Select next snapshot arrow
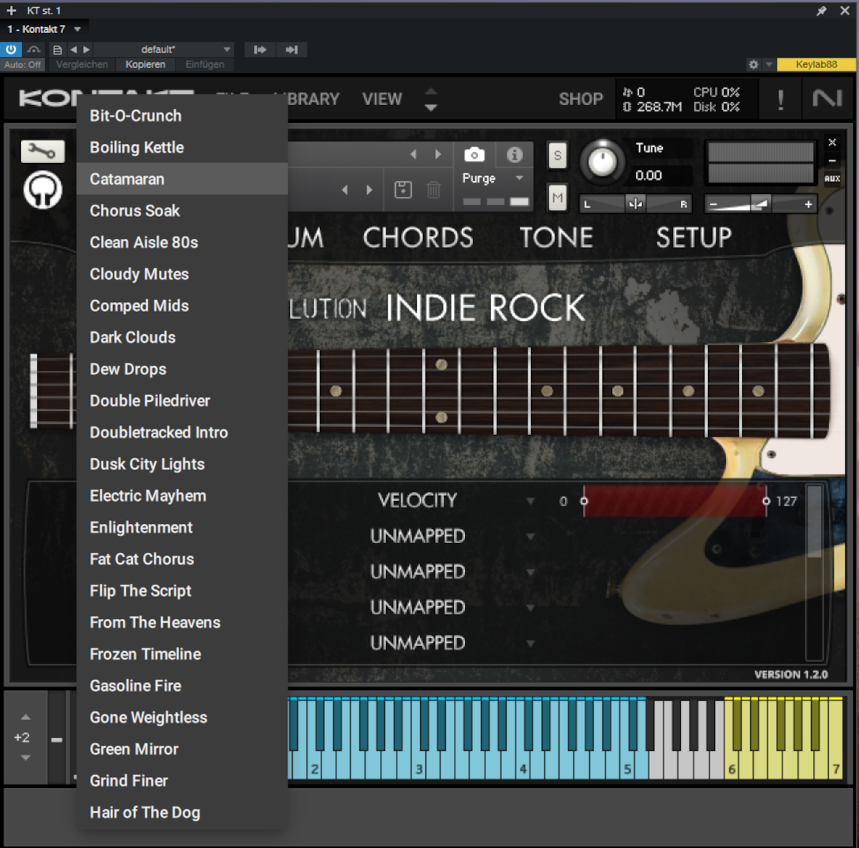The height and width of the screenshot is (848, 859). [x=369, y=190]
